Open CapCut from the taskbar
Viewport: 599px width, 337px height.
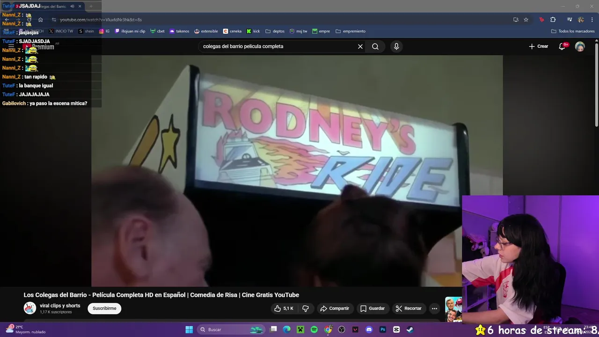pos(396,330)
